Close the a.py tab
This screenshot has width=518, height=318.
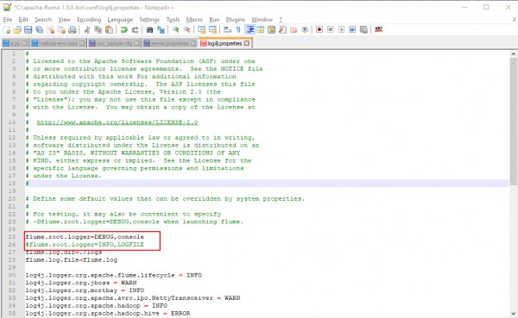coord(24,44)
